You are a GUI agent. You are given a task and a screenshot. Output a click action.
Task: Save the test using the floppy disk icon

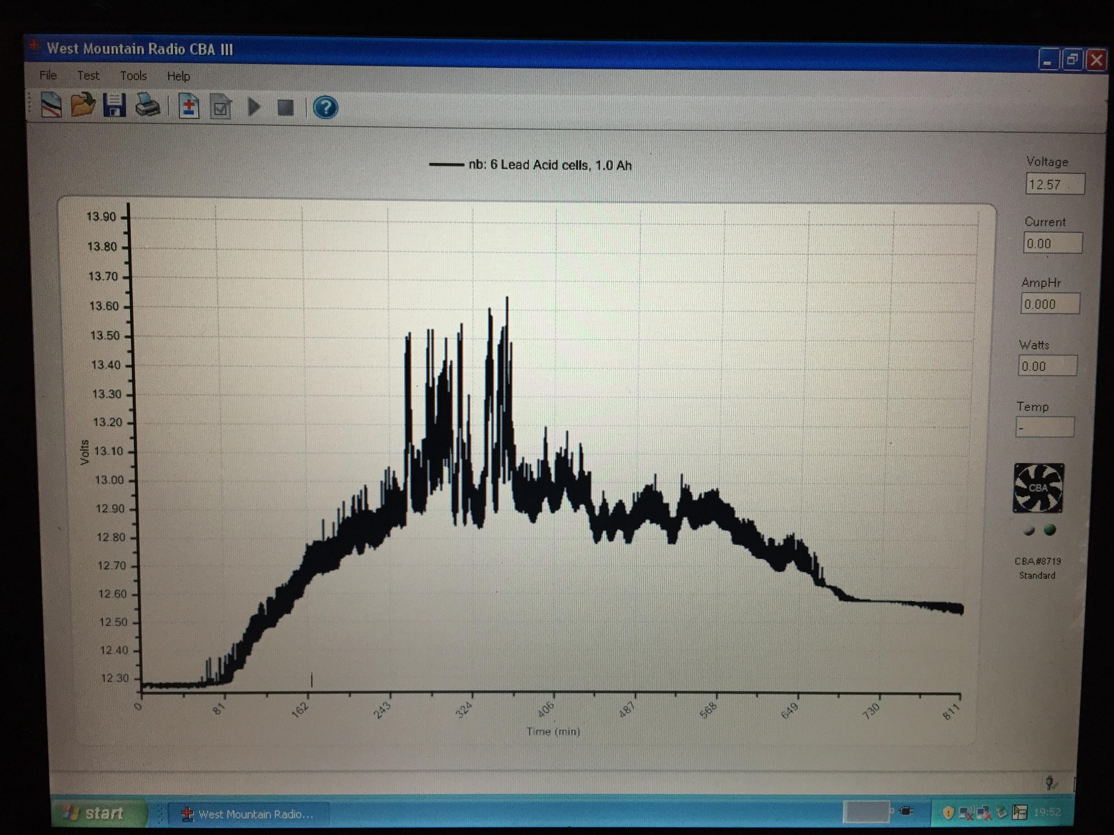[x=114, y=106]
